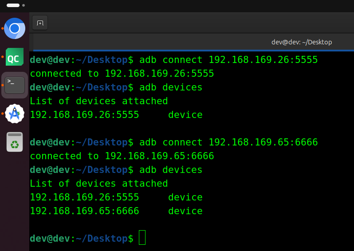This screenshot has height=251, width=354.
Task: Click the first 'List of devices attached' line
Action: point(99,101)
